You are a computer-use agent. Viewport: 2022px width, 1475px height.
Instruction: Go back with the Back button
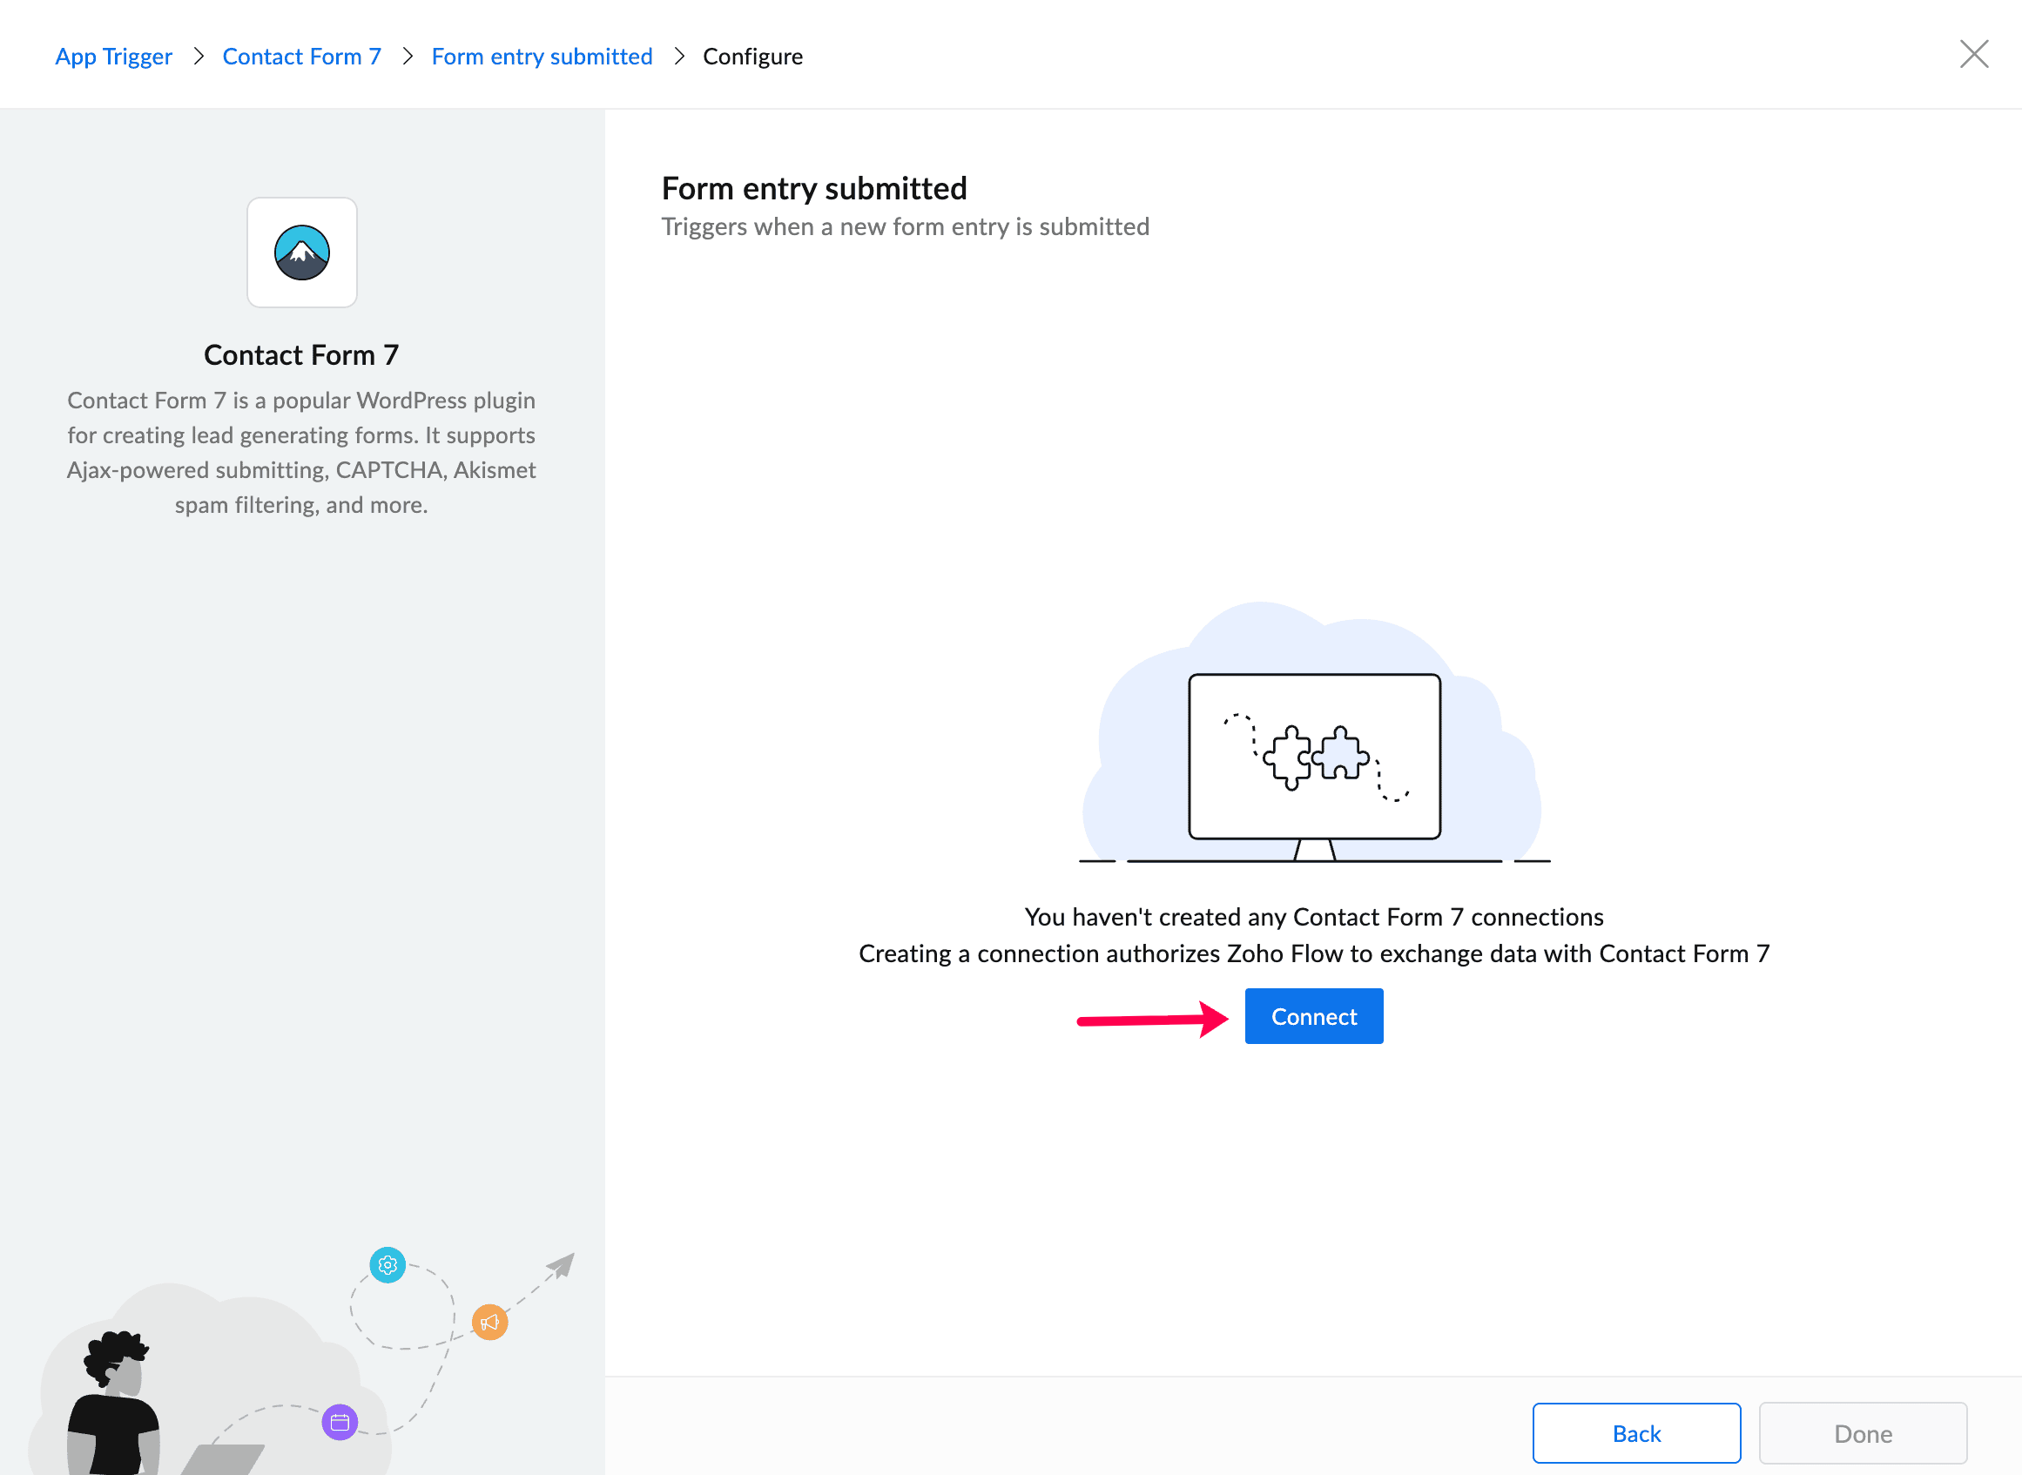[1635, 1433]
